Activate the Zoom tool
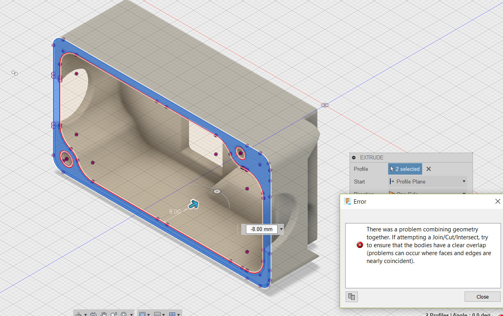 (113, 314)
